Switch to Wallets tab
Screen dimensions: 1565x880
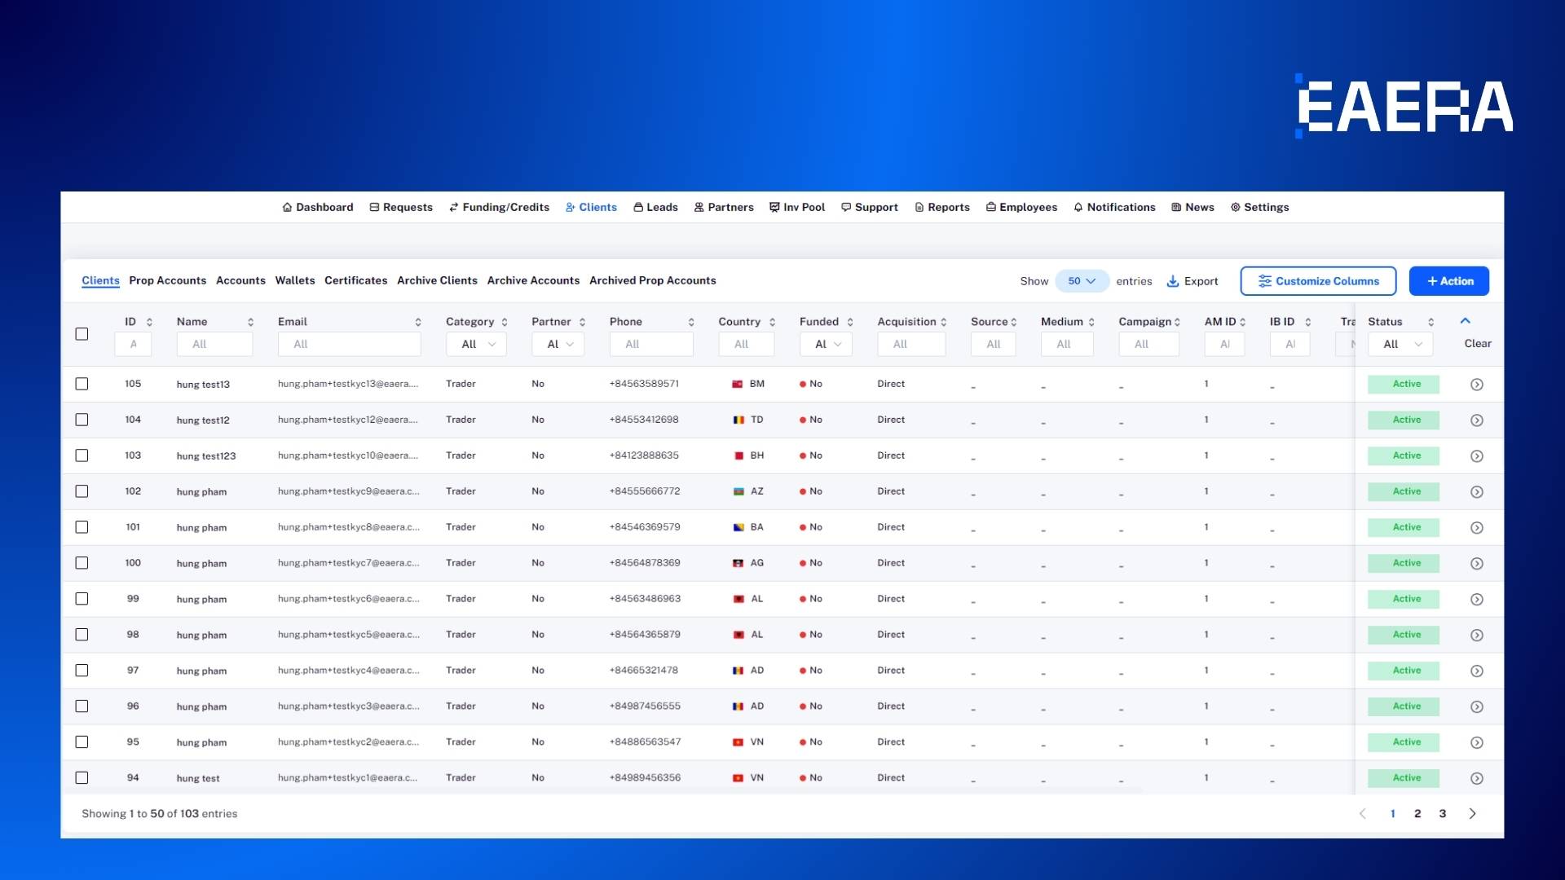(x=295, y=281)
